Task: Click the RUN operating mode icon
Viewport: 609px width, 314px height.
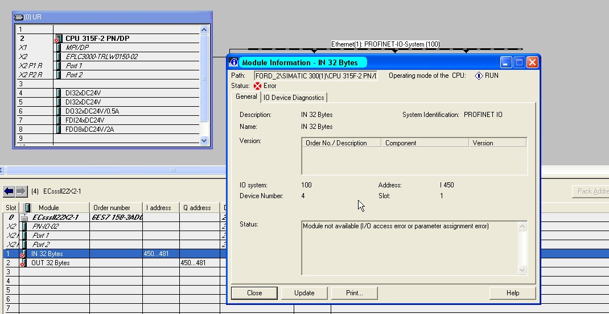Action: 479,76
